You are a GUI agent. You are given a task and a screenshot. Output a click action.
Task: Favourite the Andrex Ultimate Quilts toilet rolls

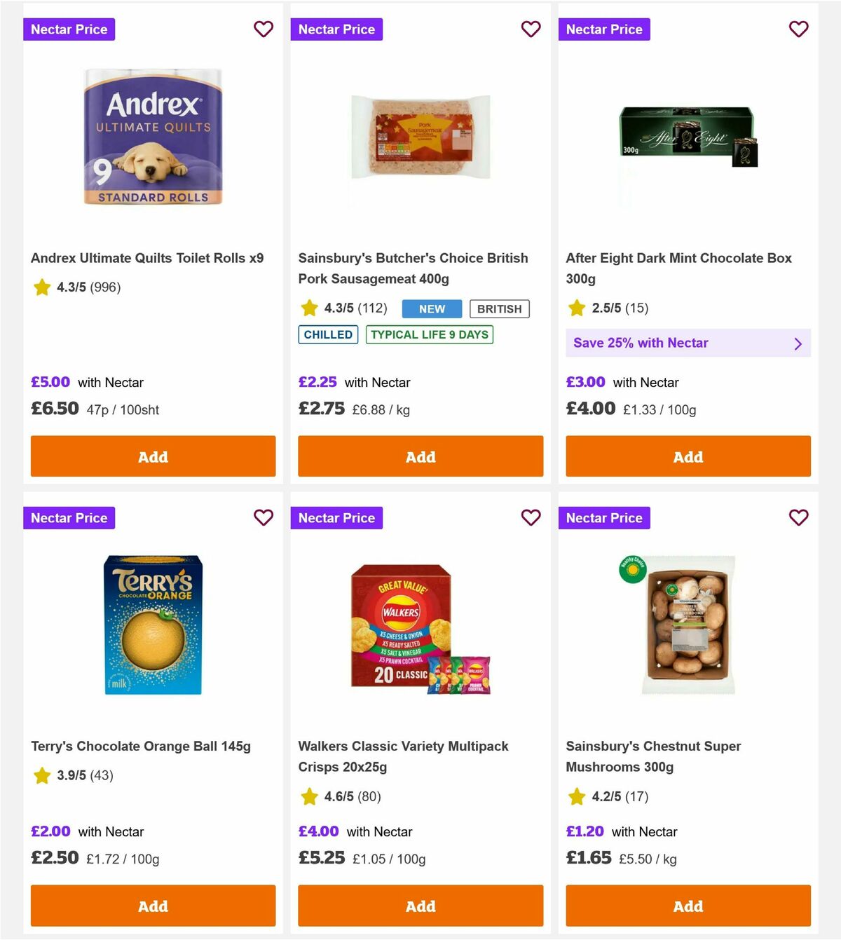264,29
